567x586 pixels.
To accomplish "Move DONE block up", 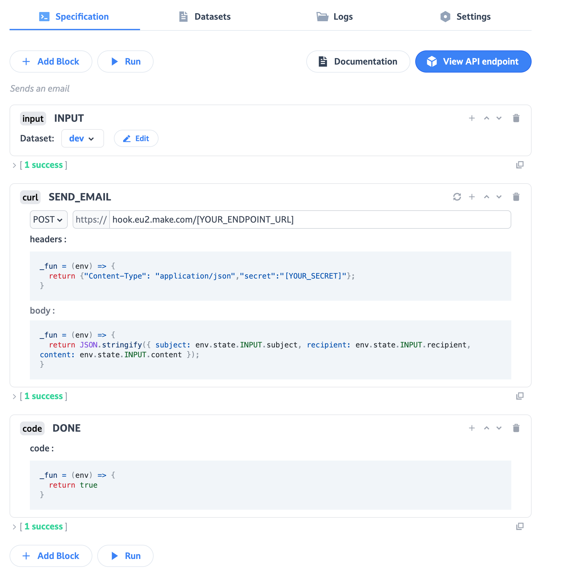I will (487, 428).
